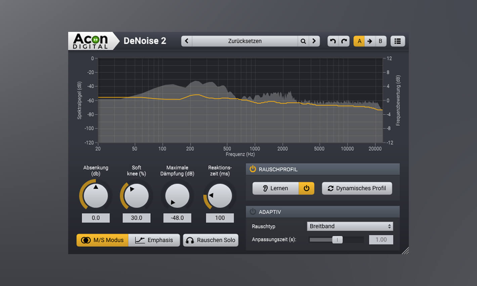The image size is (477, 286).
Task: Click the Soft knee knob
Action: (x=136, y=196)
